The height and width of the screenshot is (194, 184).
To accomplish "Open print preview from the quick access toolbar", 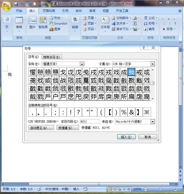I will [35, 4].
